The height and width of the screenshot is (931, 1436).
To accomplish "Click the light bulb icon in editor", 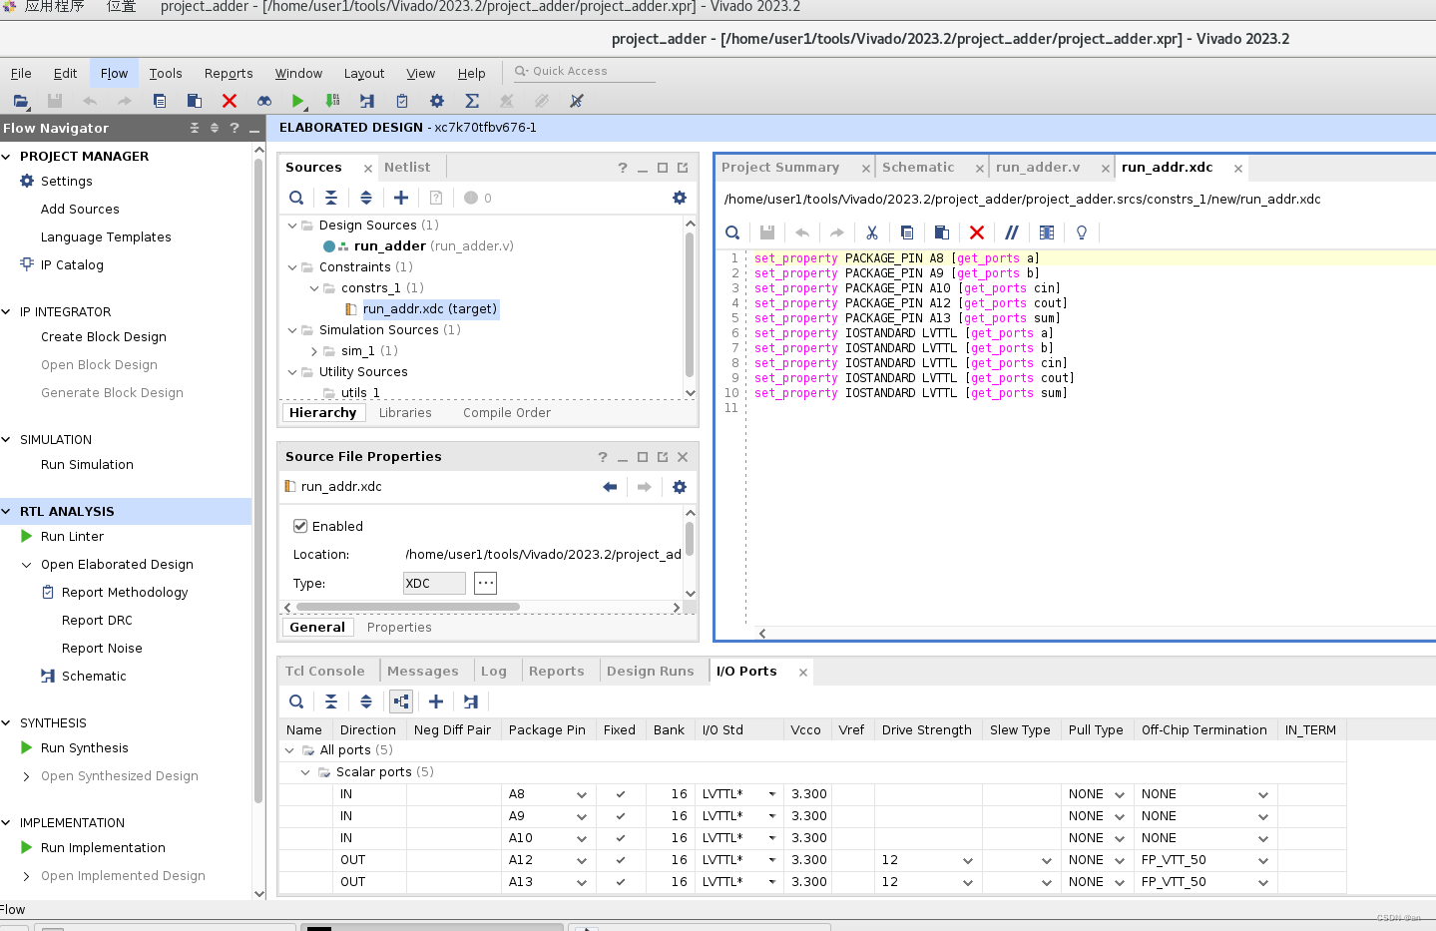I will pos(1082,233).
